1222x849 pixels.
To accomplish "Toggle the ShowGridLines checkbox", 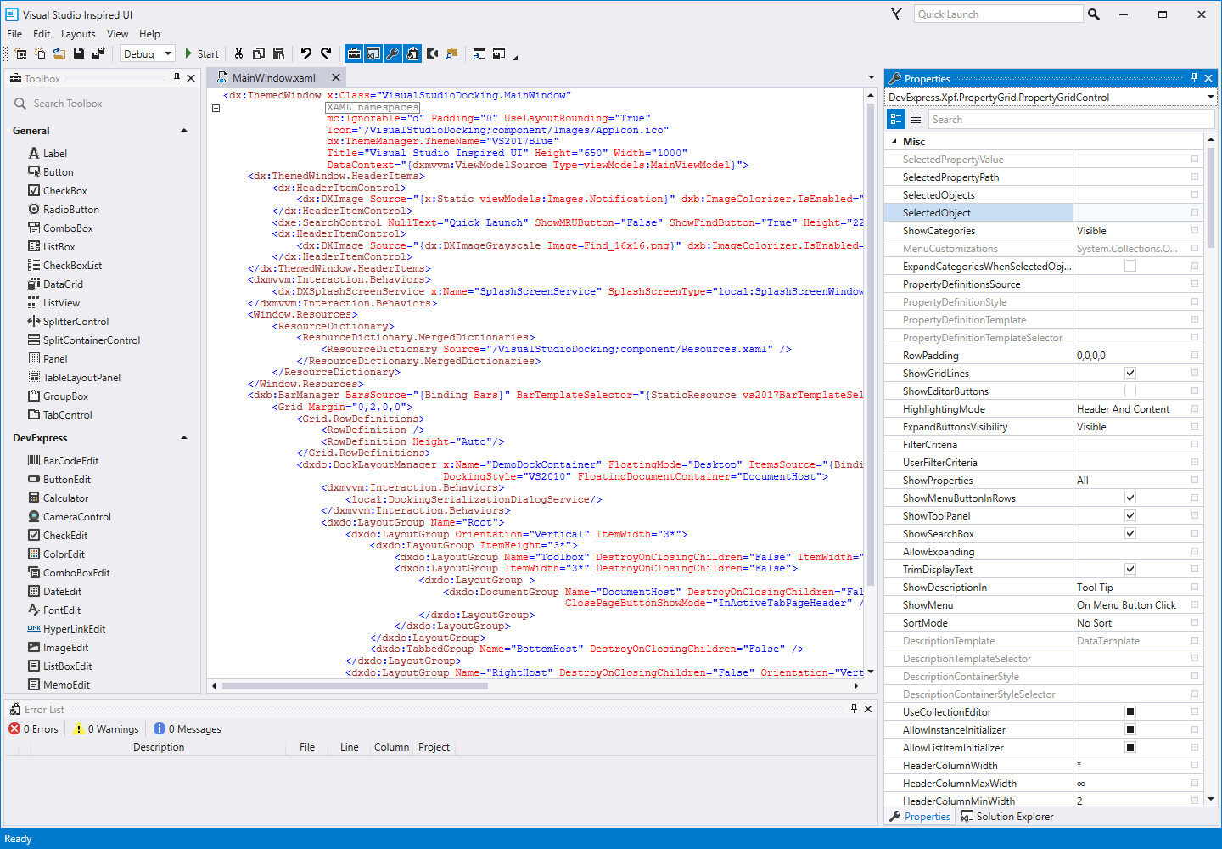I will coord(1130,373).
